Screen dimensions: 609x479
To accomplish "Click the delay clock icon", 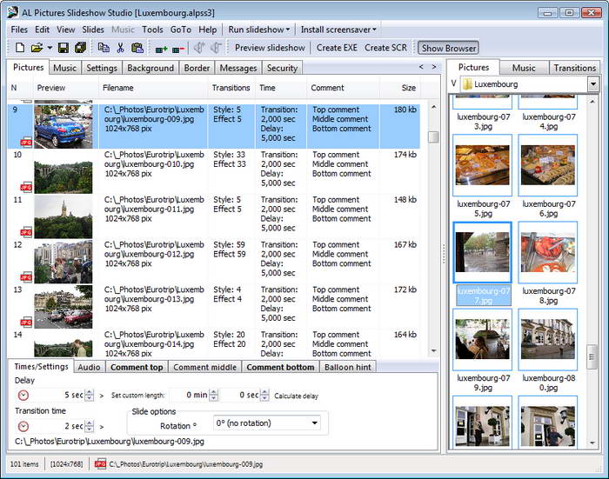I will pyautogui.click(x=23, y=396).
